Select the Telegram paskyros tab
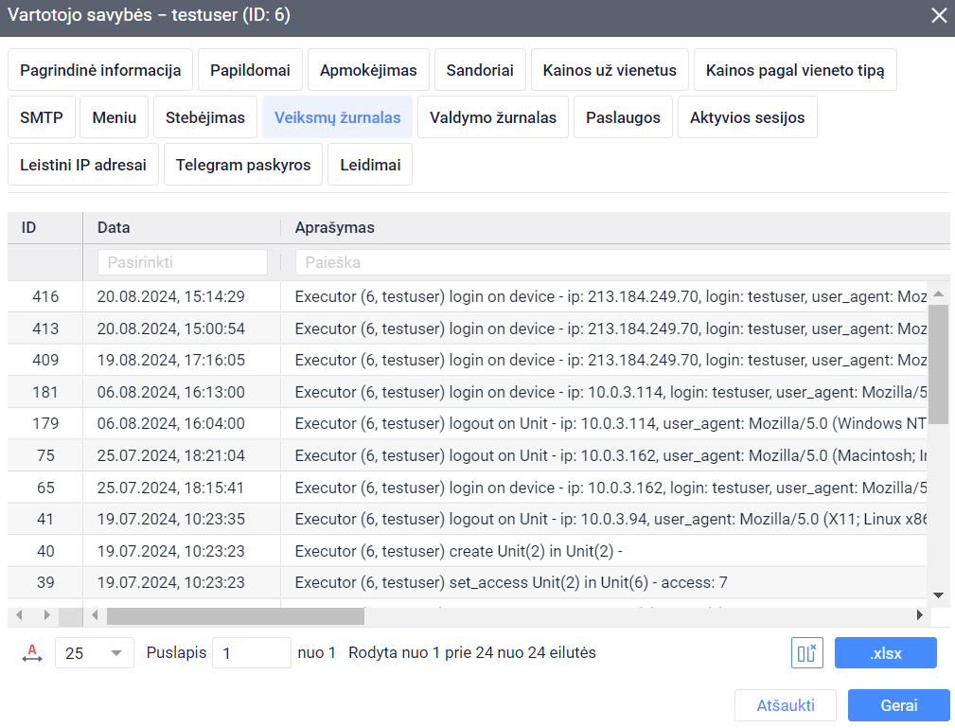Image resolution: width=955 pixels, height=728 pixels. [x=243, y=165]
